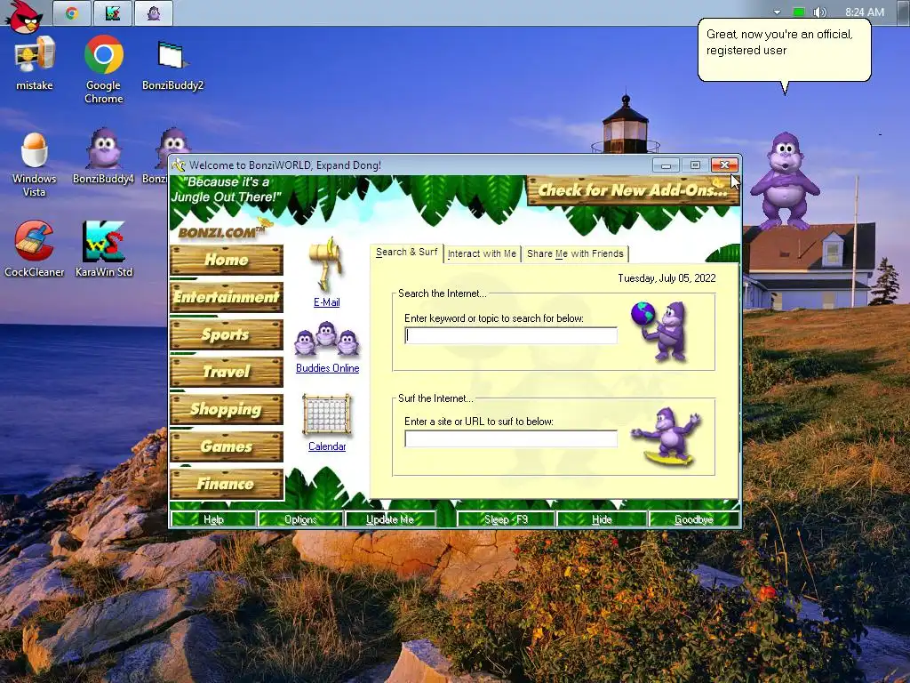Click the green network tray icon
This screenshot has width=910, height=683.
click(799, 12)
